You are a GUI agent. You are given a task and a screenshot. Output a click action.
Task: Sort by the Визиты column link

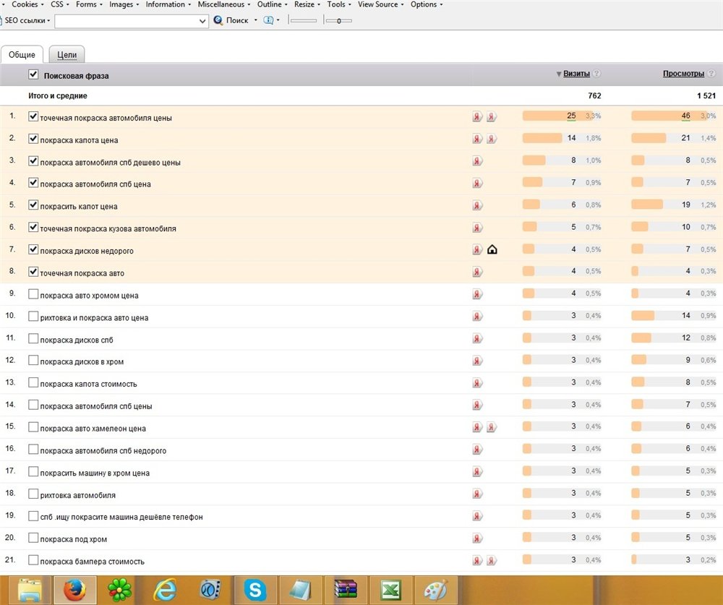click(576, 74)
